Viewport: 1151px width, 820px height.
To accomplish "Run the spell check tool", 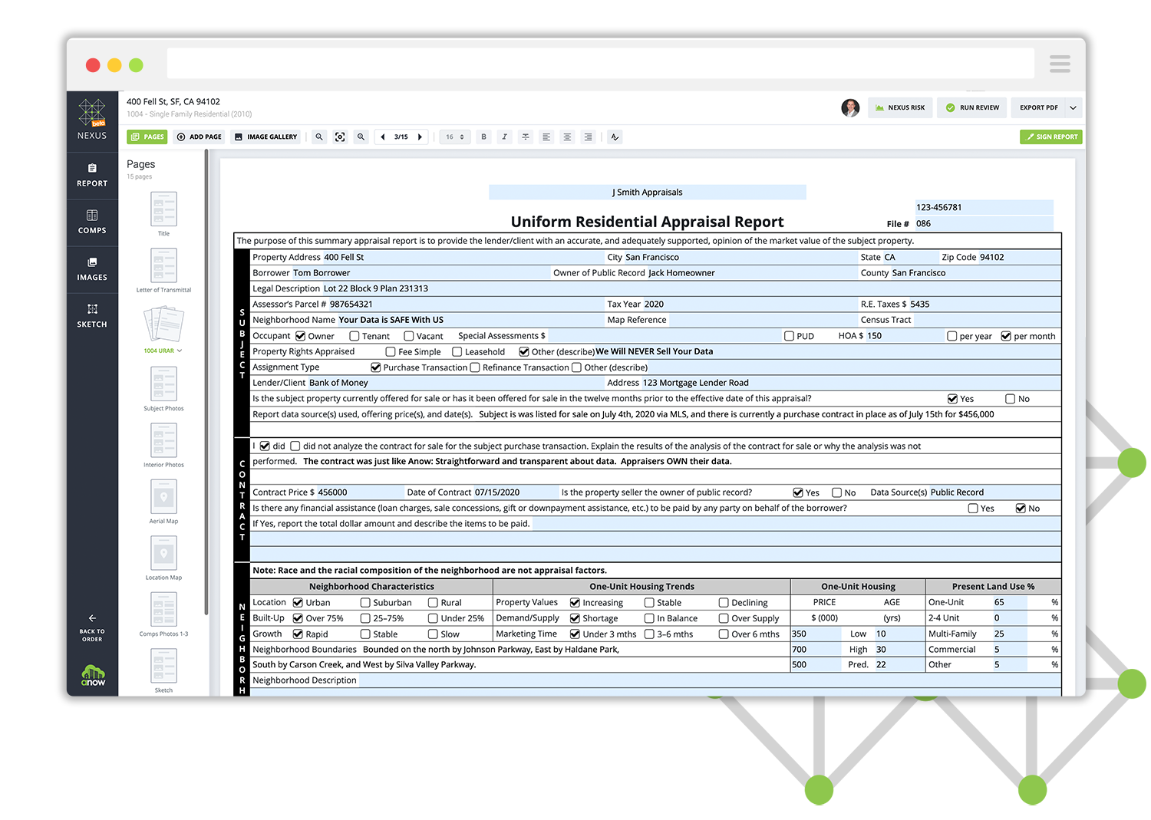I will pyautogui.click(x=615, y=137).
